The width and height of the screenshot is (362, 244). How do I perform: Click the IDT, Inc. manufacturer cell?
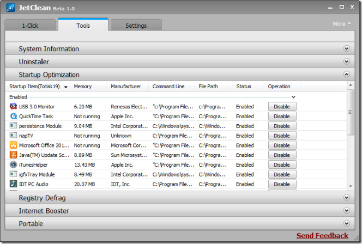tap(120, 184)
